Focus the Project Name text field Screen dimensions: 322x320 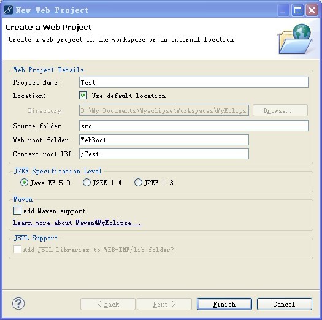[194, 82]
